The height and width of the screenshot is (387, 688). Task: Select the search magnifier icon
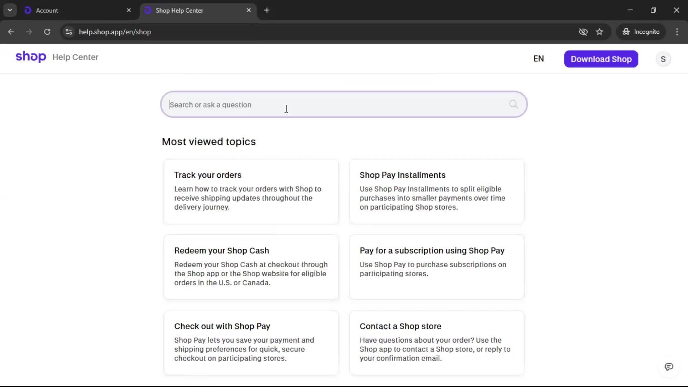513,104
